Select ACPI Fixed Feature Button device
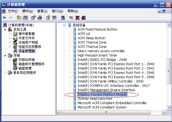The height and width of the screenshot is (122, 172). click(x=97, y=29)
